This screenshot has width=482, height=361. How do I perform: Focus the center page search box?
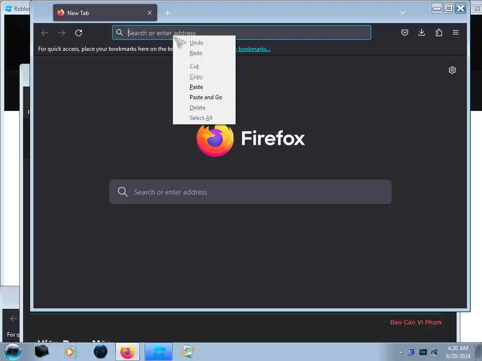pos(250,192)
